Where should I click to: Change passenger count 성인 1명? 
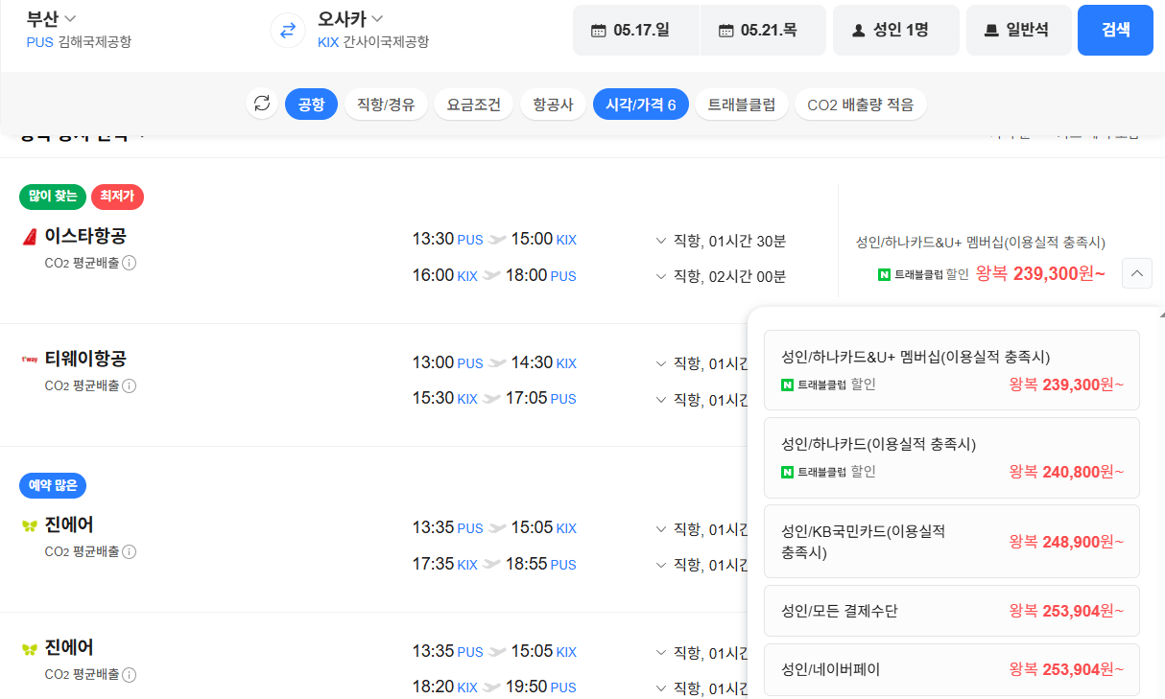[x=896, y=31]
